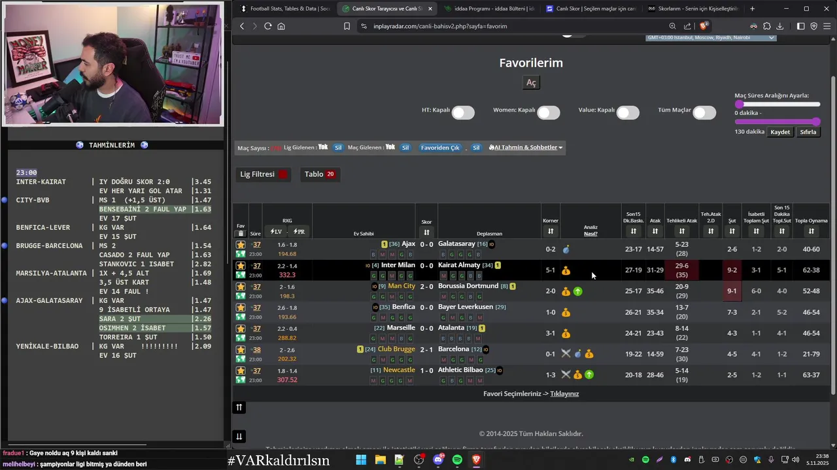Unfavorite the Inter Milan match star
The height and width of the screenshot is (470, 837).
pos(241,266)
